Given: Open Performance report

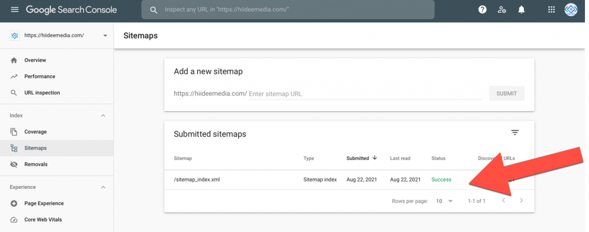Looking at the screenshot, I should coord(57,77).
